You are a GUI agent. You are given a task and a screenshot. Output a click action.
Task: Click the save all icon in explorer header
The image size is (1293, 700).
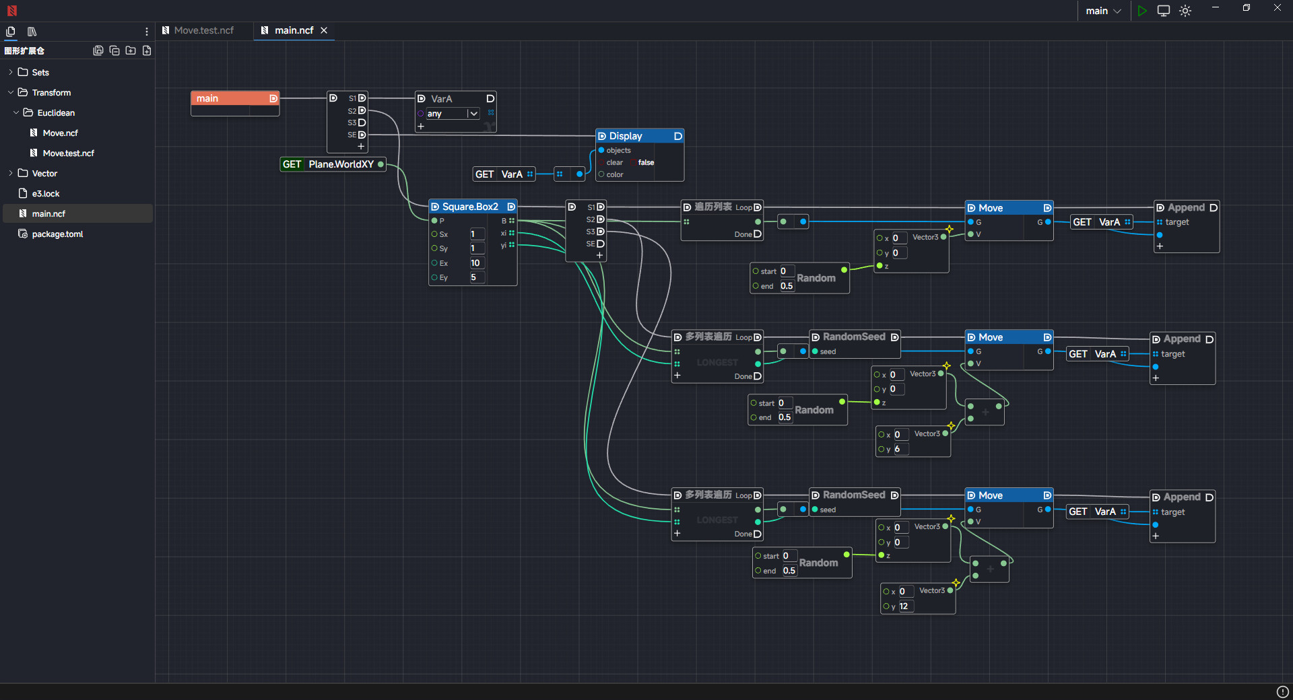point(98,50)
